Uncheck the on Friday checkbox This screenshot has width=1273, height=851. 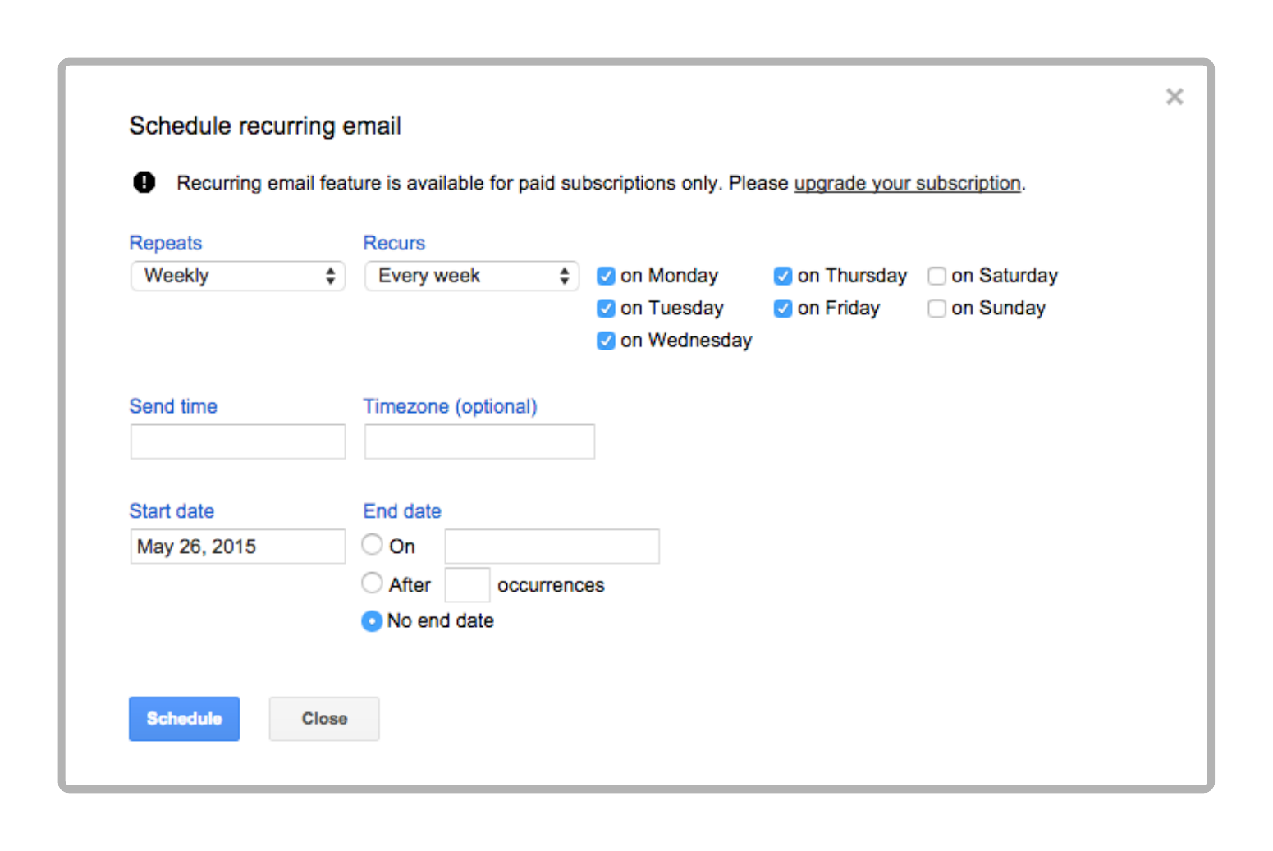[783, 309]
